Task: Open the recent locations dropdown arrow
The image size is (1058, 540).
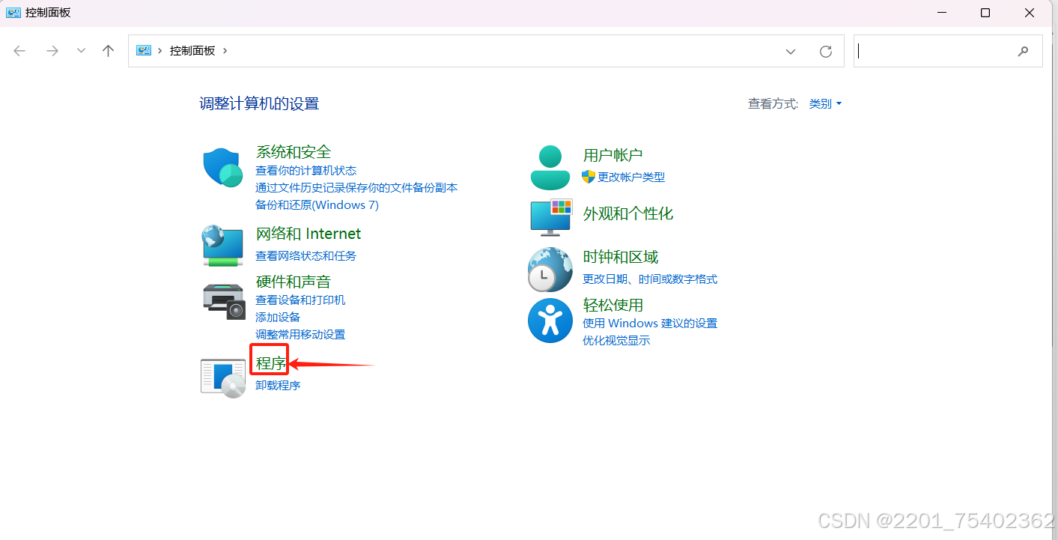Action: click(x=81, y=51)
